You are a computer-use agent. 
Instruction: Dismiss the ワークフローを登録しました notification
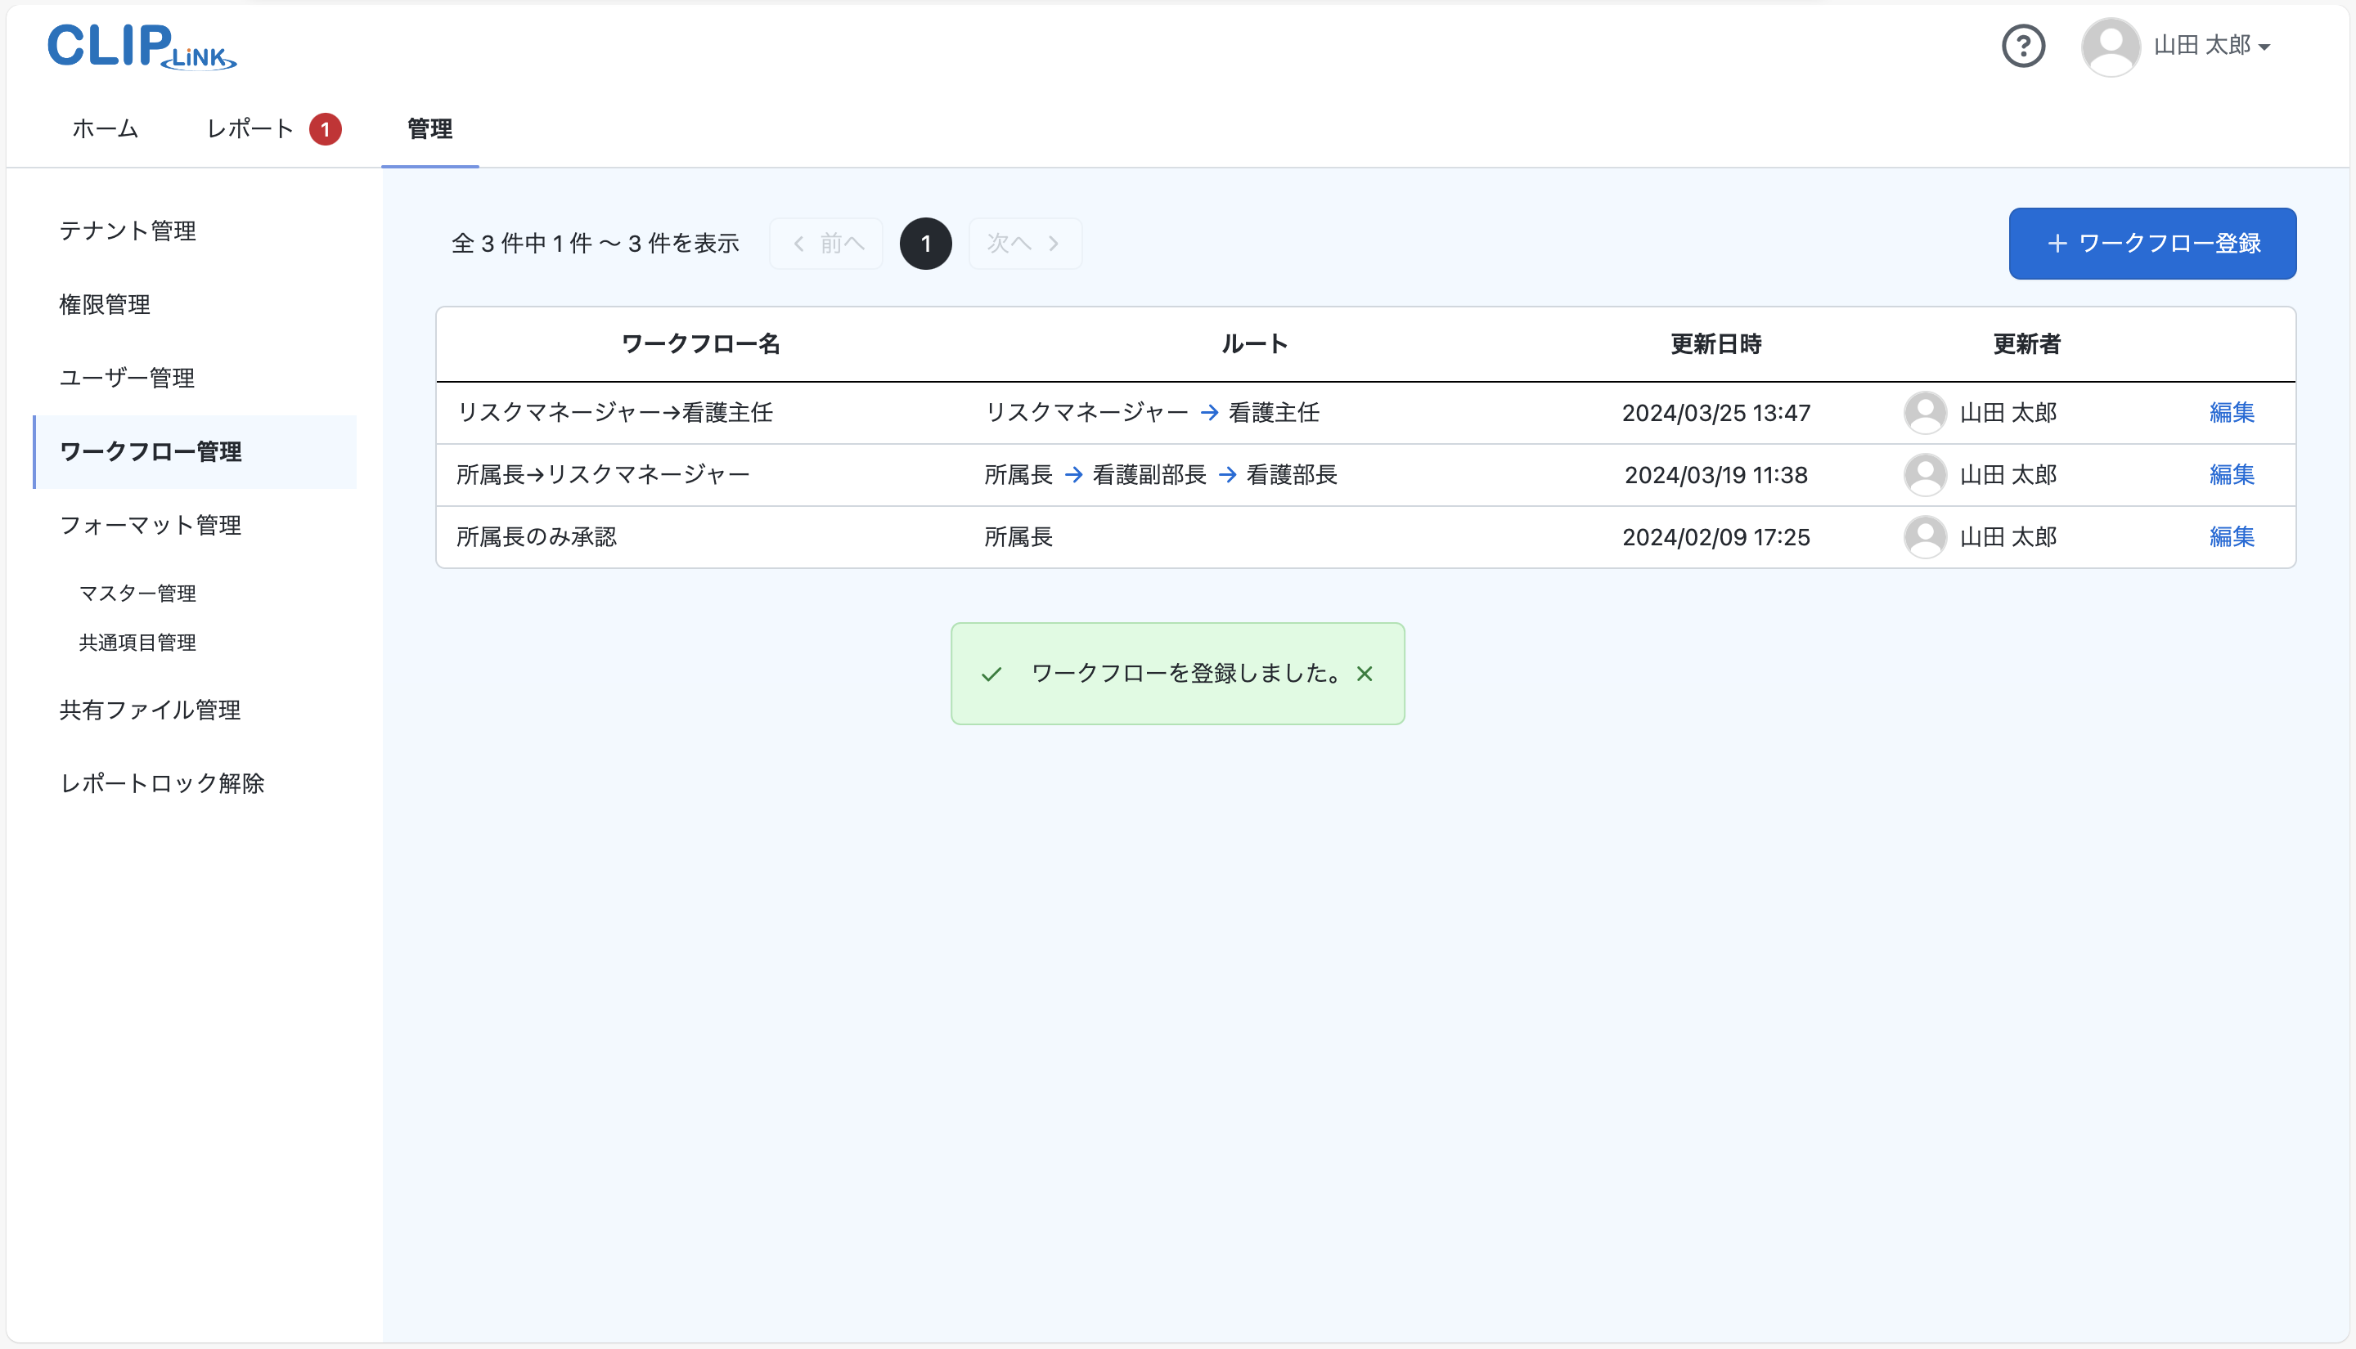(x=1365, y=674)
